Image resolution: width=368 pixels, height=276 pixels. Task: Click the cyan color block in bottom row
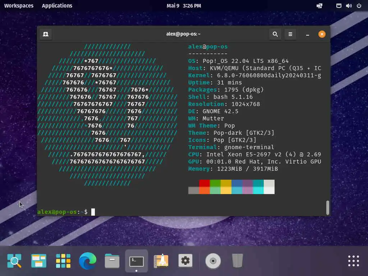point(258,190)
